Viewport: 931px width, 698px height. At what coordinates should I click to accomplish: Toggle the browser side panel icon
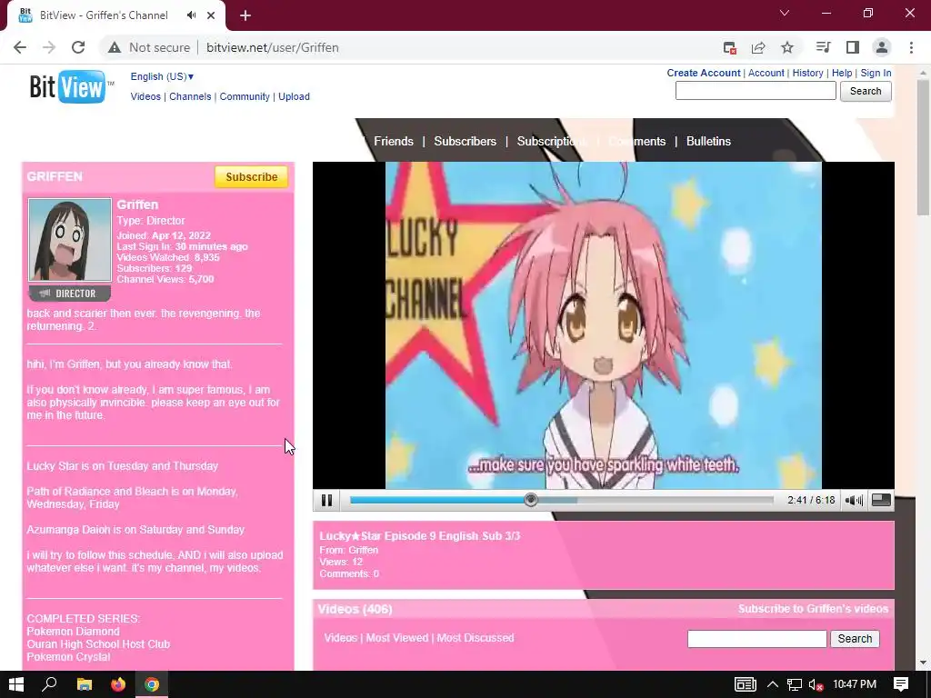(x=853, y=47)
